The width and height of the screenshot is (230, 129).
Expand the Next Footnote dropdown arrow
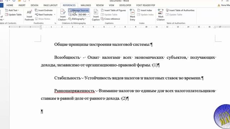[55, 14]
